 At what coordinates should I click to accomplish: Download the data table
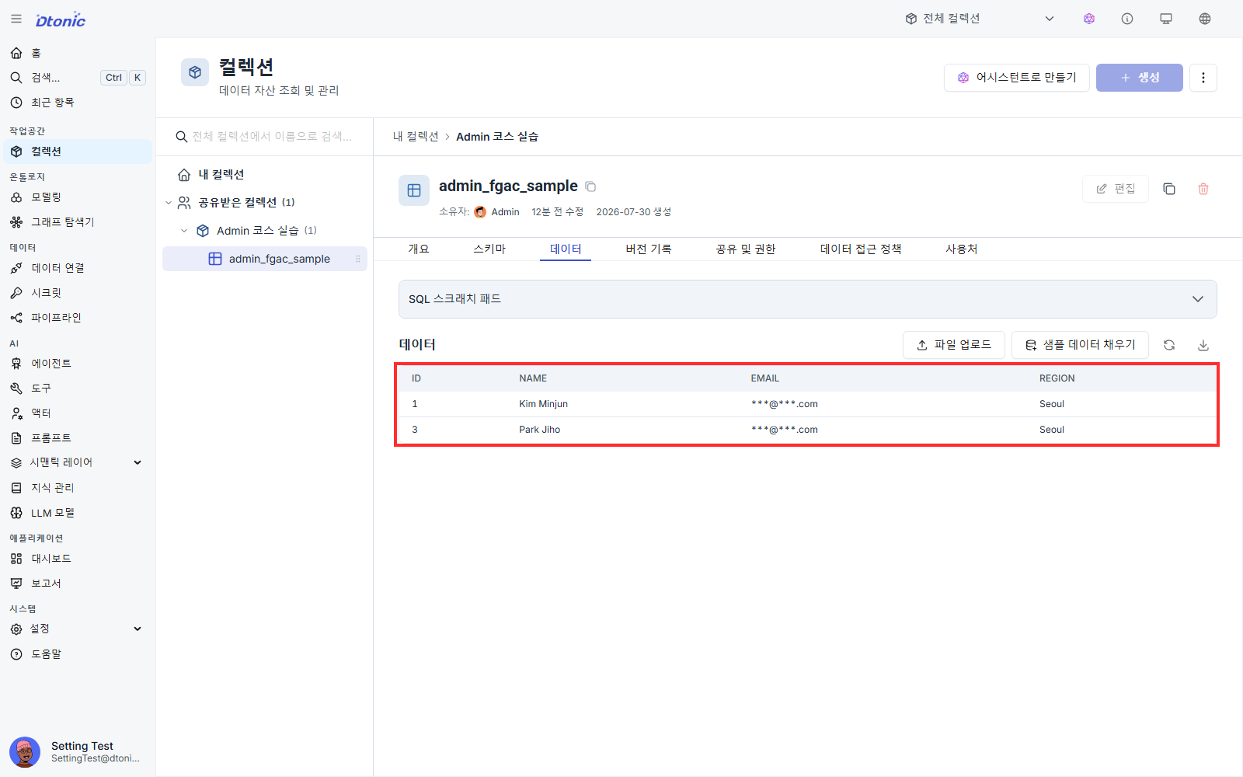tap(1203, 345)
